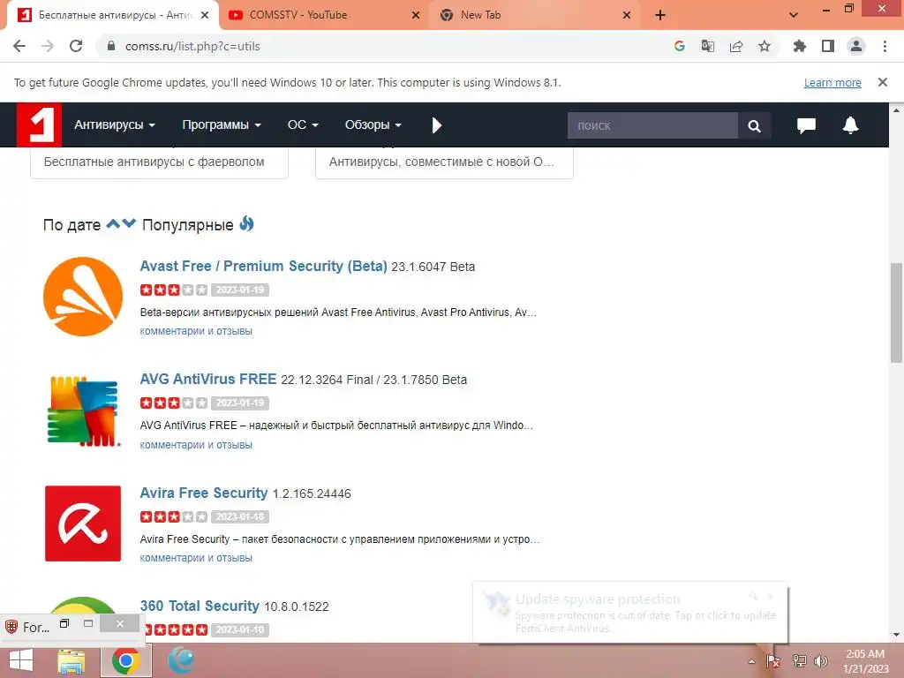Go back in browser history
Viewport: 904px width, 678px height.
click(19, 46)
